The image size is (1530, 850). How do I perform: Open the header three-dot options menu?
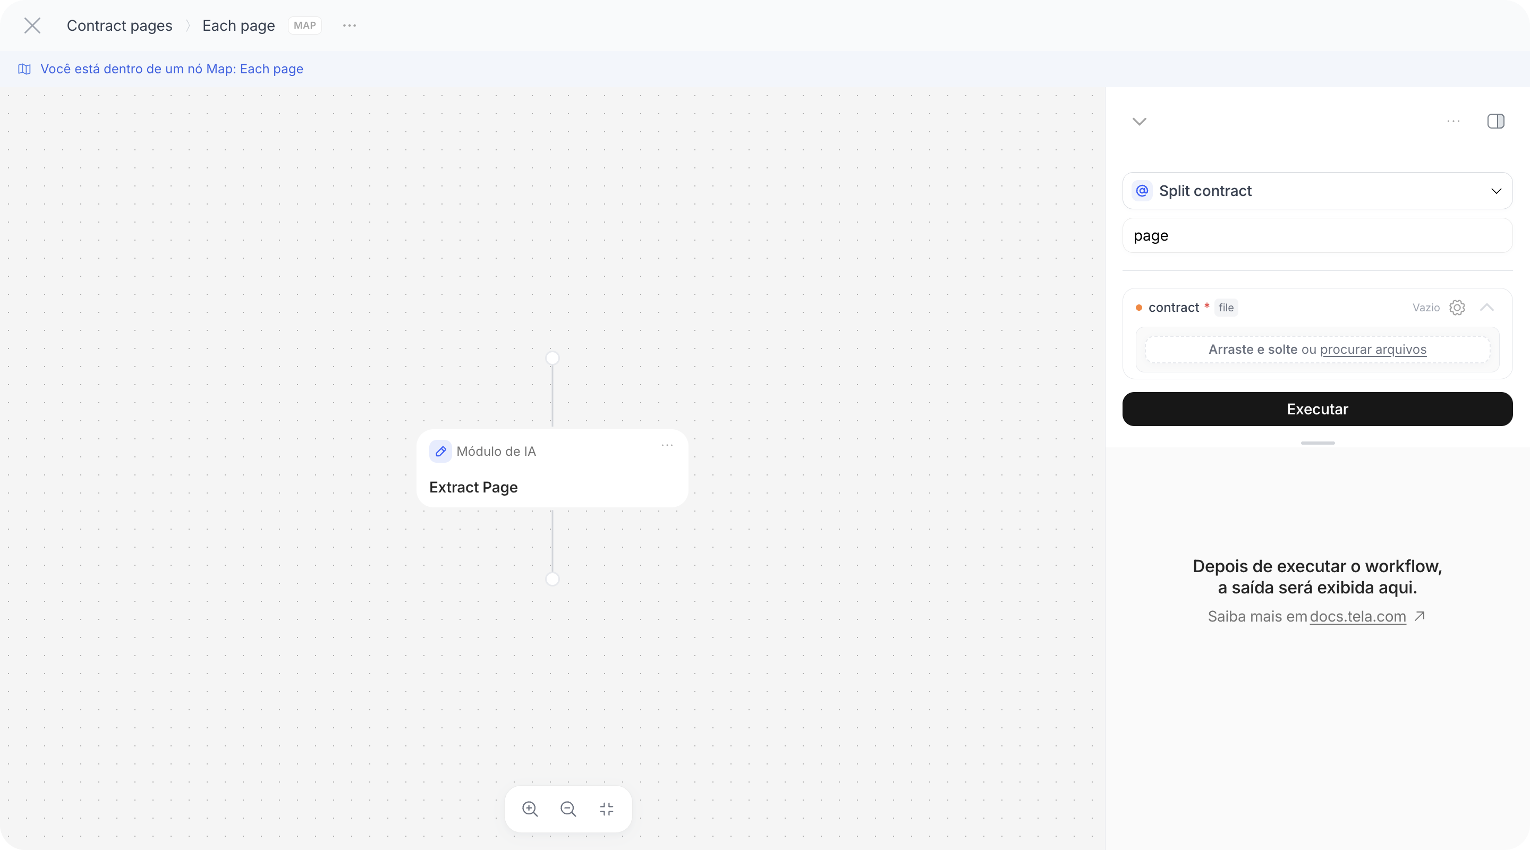(x=349, y=25)
